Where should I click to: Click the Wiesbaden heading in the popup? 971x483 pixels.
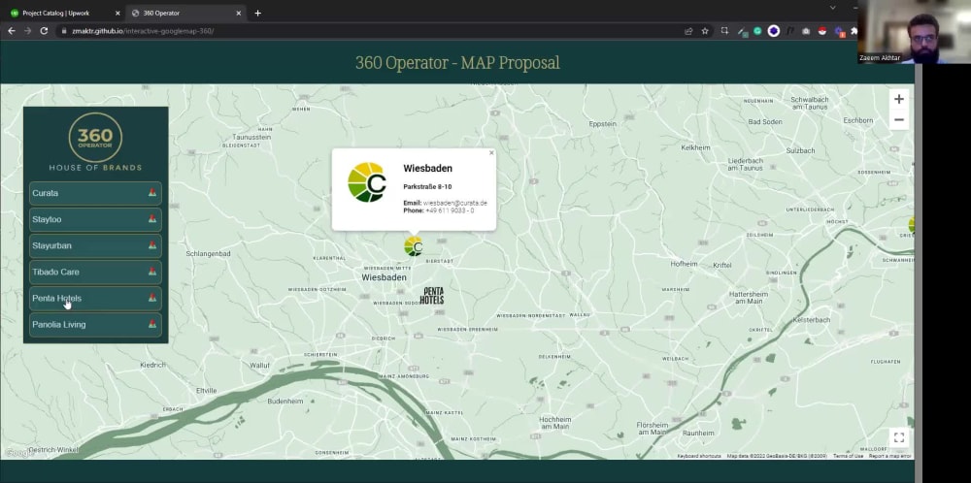(x=428, y=168)
